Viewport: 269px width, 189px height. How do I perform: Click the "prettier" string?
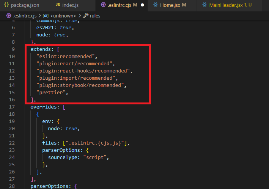tap(51, 93)
